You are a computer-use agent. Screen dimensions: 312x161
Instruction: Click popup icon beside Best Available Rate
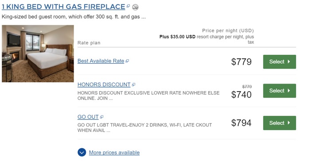pyautogui.click(x=127, y=61)
